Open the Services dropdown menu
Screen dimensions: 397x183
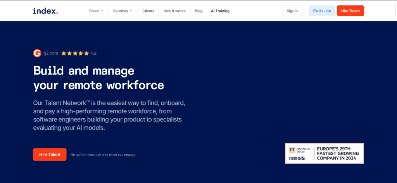(x=123, y=11)
